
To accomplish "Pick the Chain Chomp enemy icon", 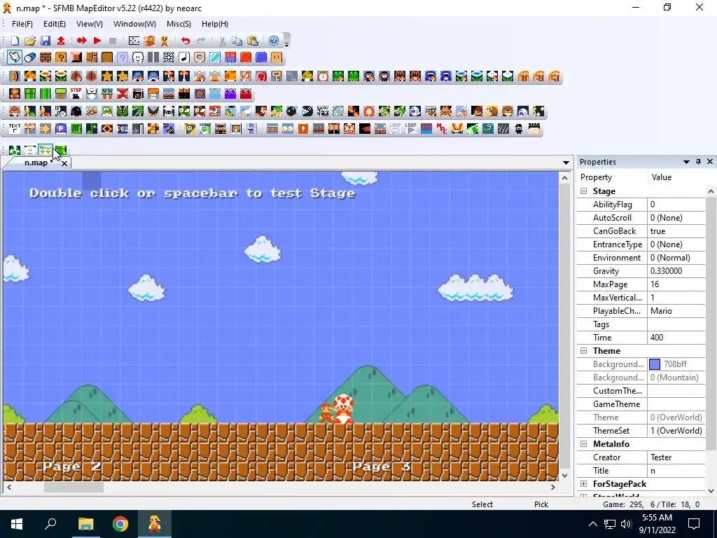I will [307, 111].
